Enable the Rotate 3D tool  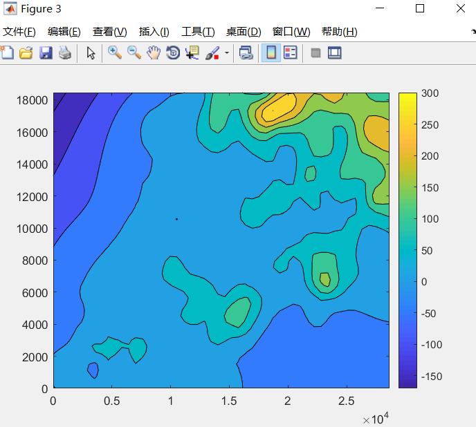pos(173,53)
